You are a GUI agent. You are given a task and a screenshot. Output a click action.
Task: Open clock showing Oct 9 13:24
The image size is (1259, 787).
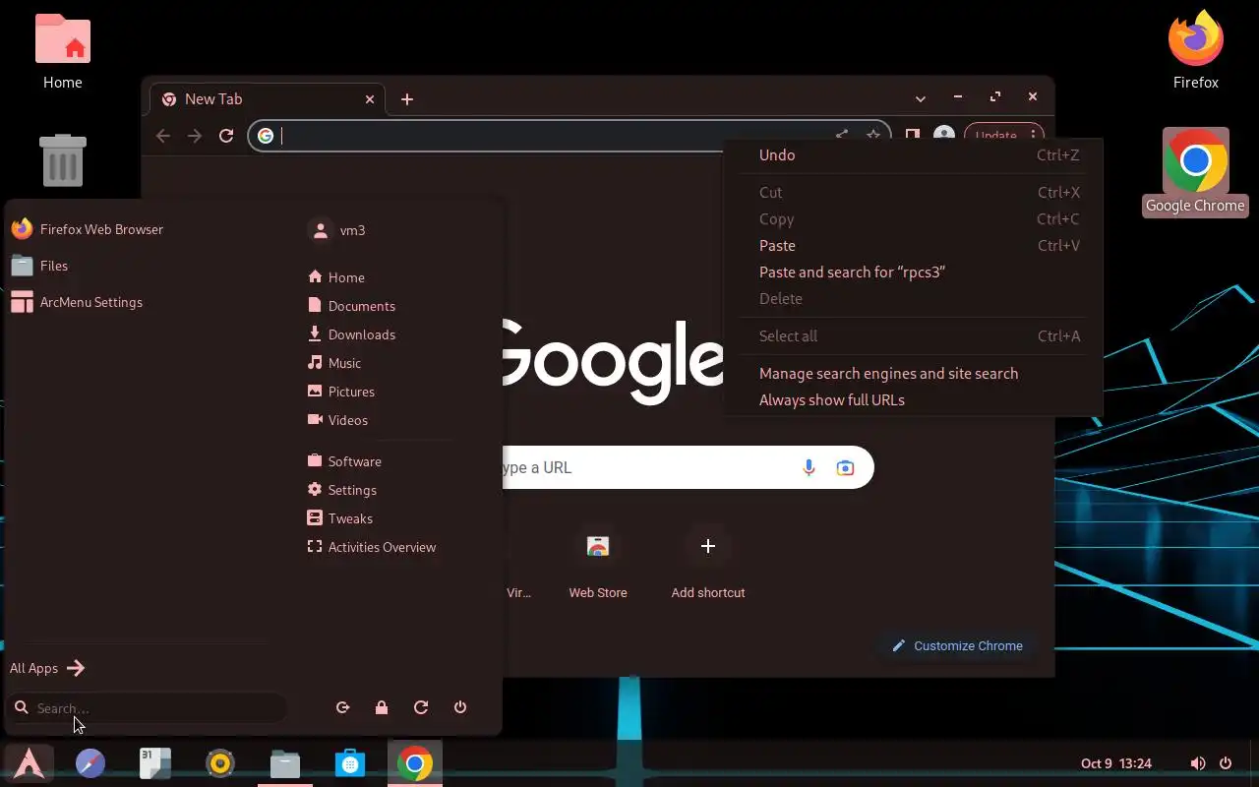pos(1116,763)
